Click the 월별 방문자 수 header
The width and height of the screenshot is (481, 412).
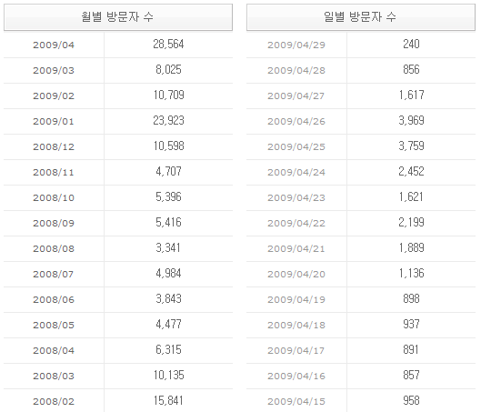(x=118, y=17)
